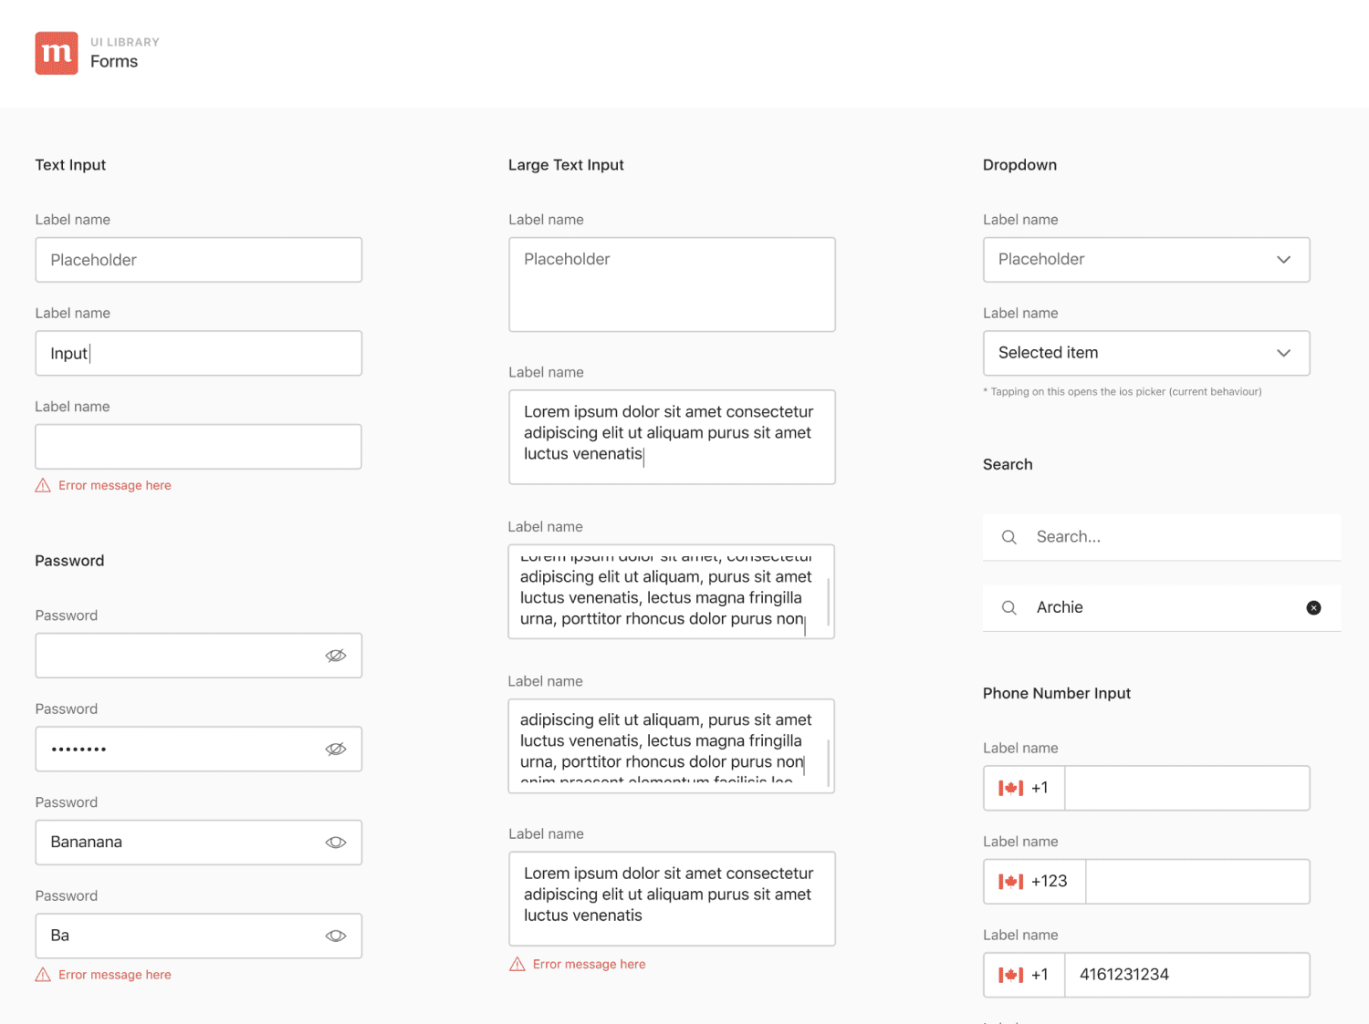The image size is (1369, 1024).
Task: Toggle visibility in the empty Password field
Action: [336, 656]
